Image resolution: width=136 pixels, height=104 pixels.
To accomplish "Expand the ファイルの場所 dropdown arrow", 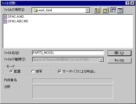I will point(88,10).
